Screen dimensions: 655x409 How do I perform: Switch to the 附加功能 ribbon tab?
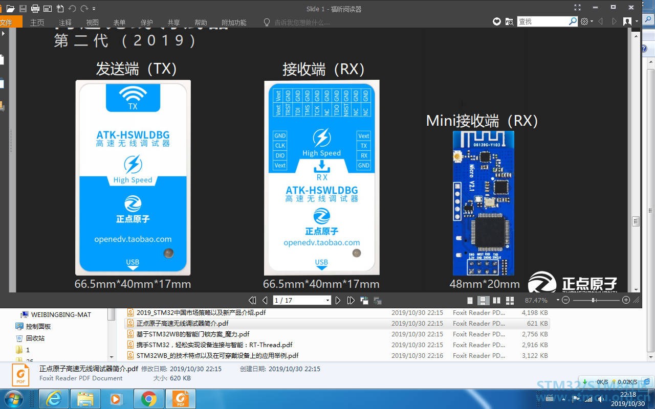click(x=234, y=22)
